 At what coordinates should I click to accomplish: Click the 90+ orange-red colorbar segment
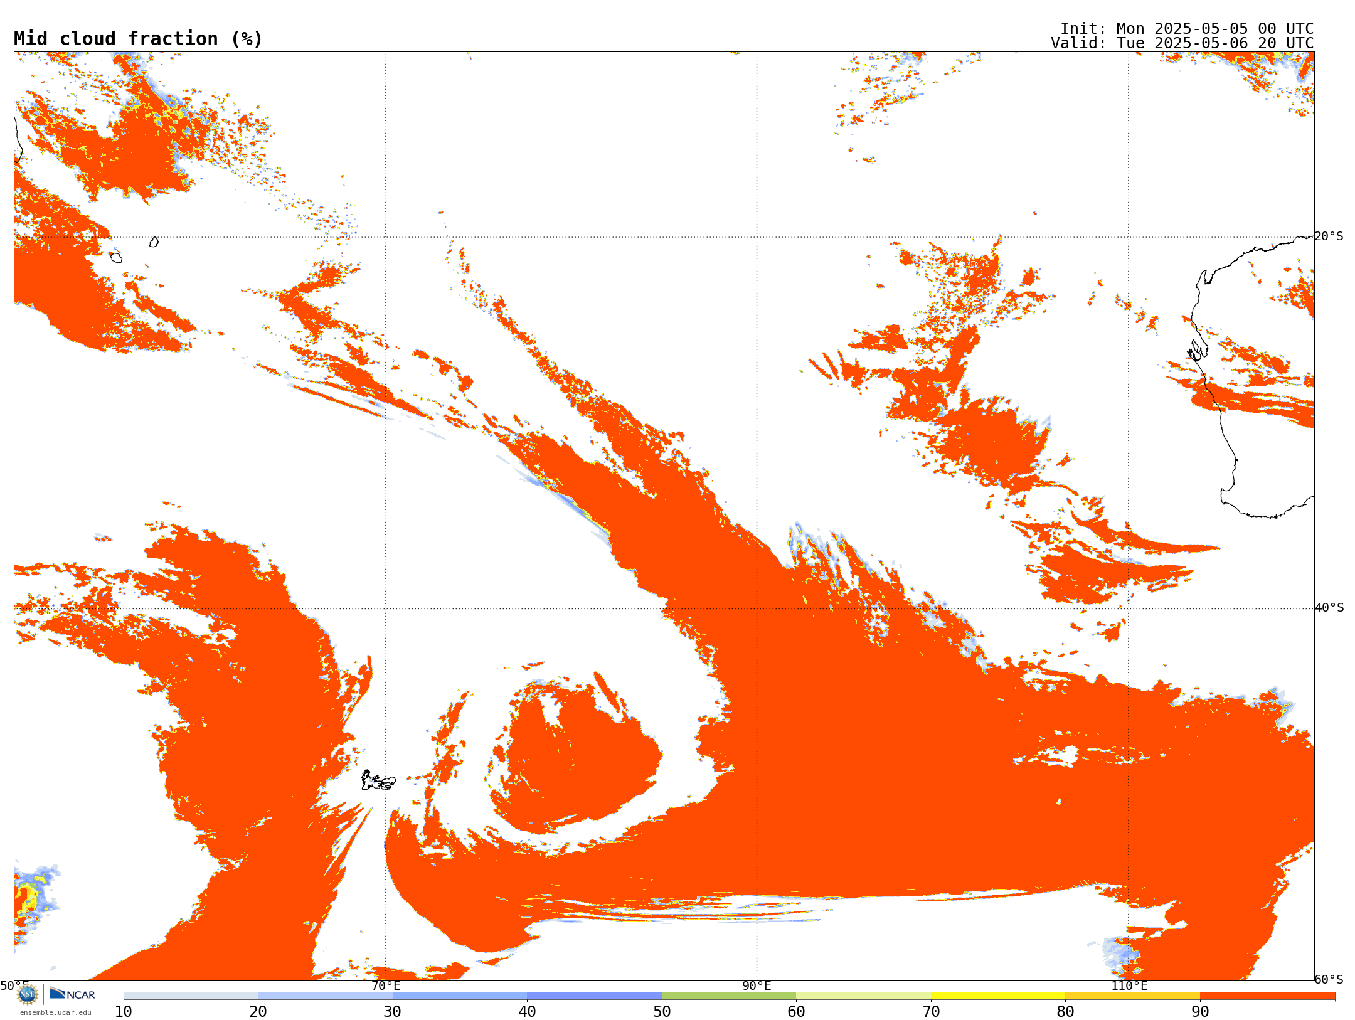point(1267,996)
